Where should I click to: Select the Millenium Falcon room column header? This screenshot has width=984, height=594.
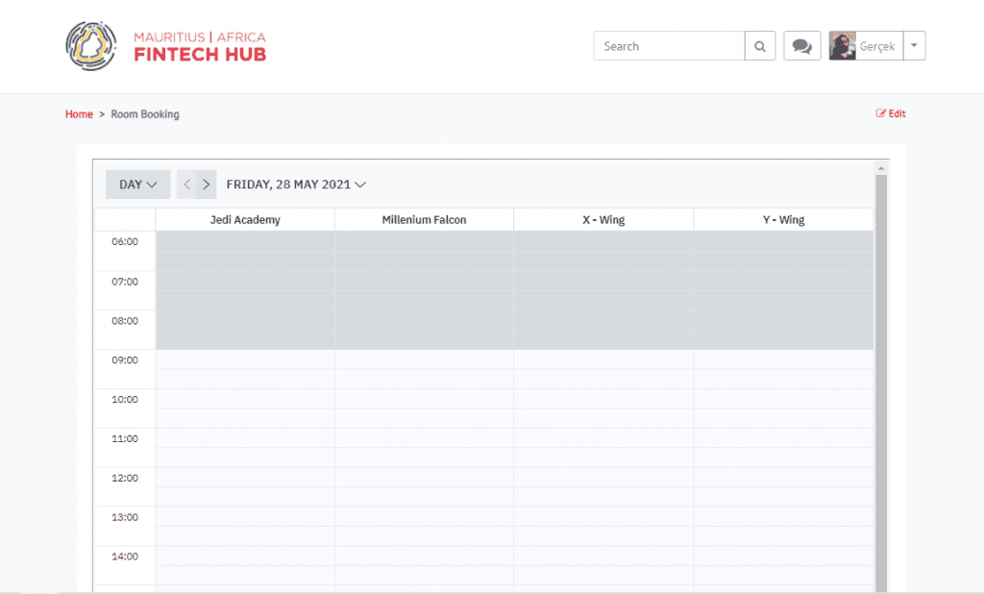tap(424, 220)
